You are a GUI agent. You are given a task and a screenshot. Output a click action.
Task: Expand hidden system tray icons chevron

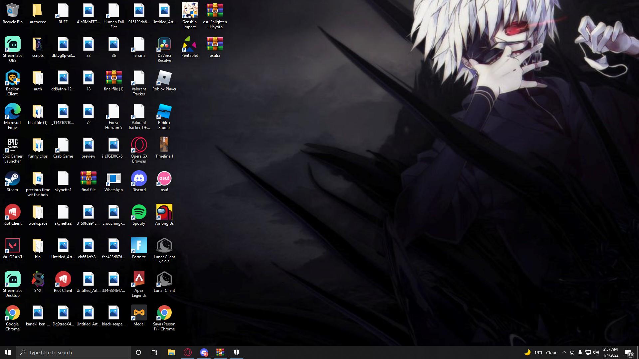[564, 352]
